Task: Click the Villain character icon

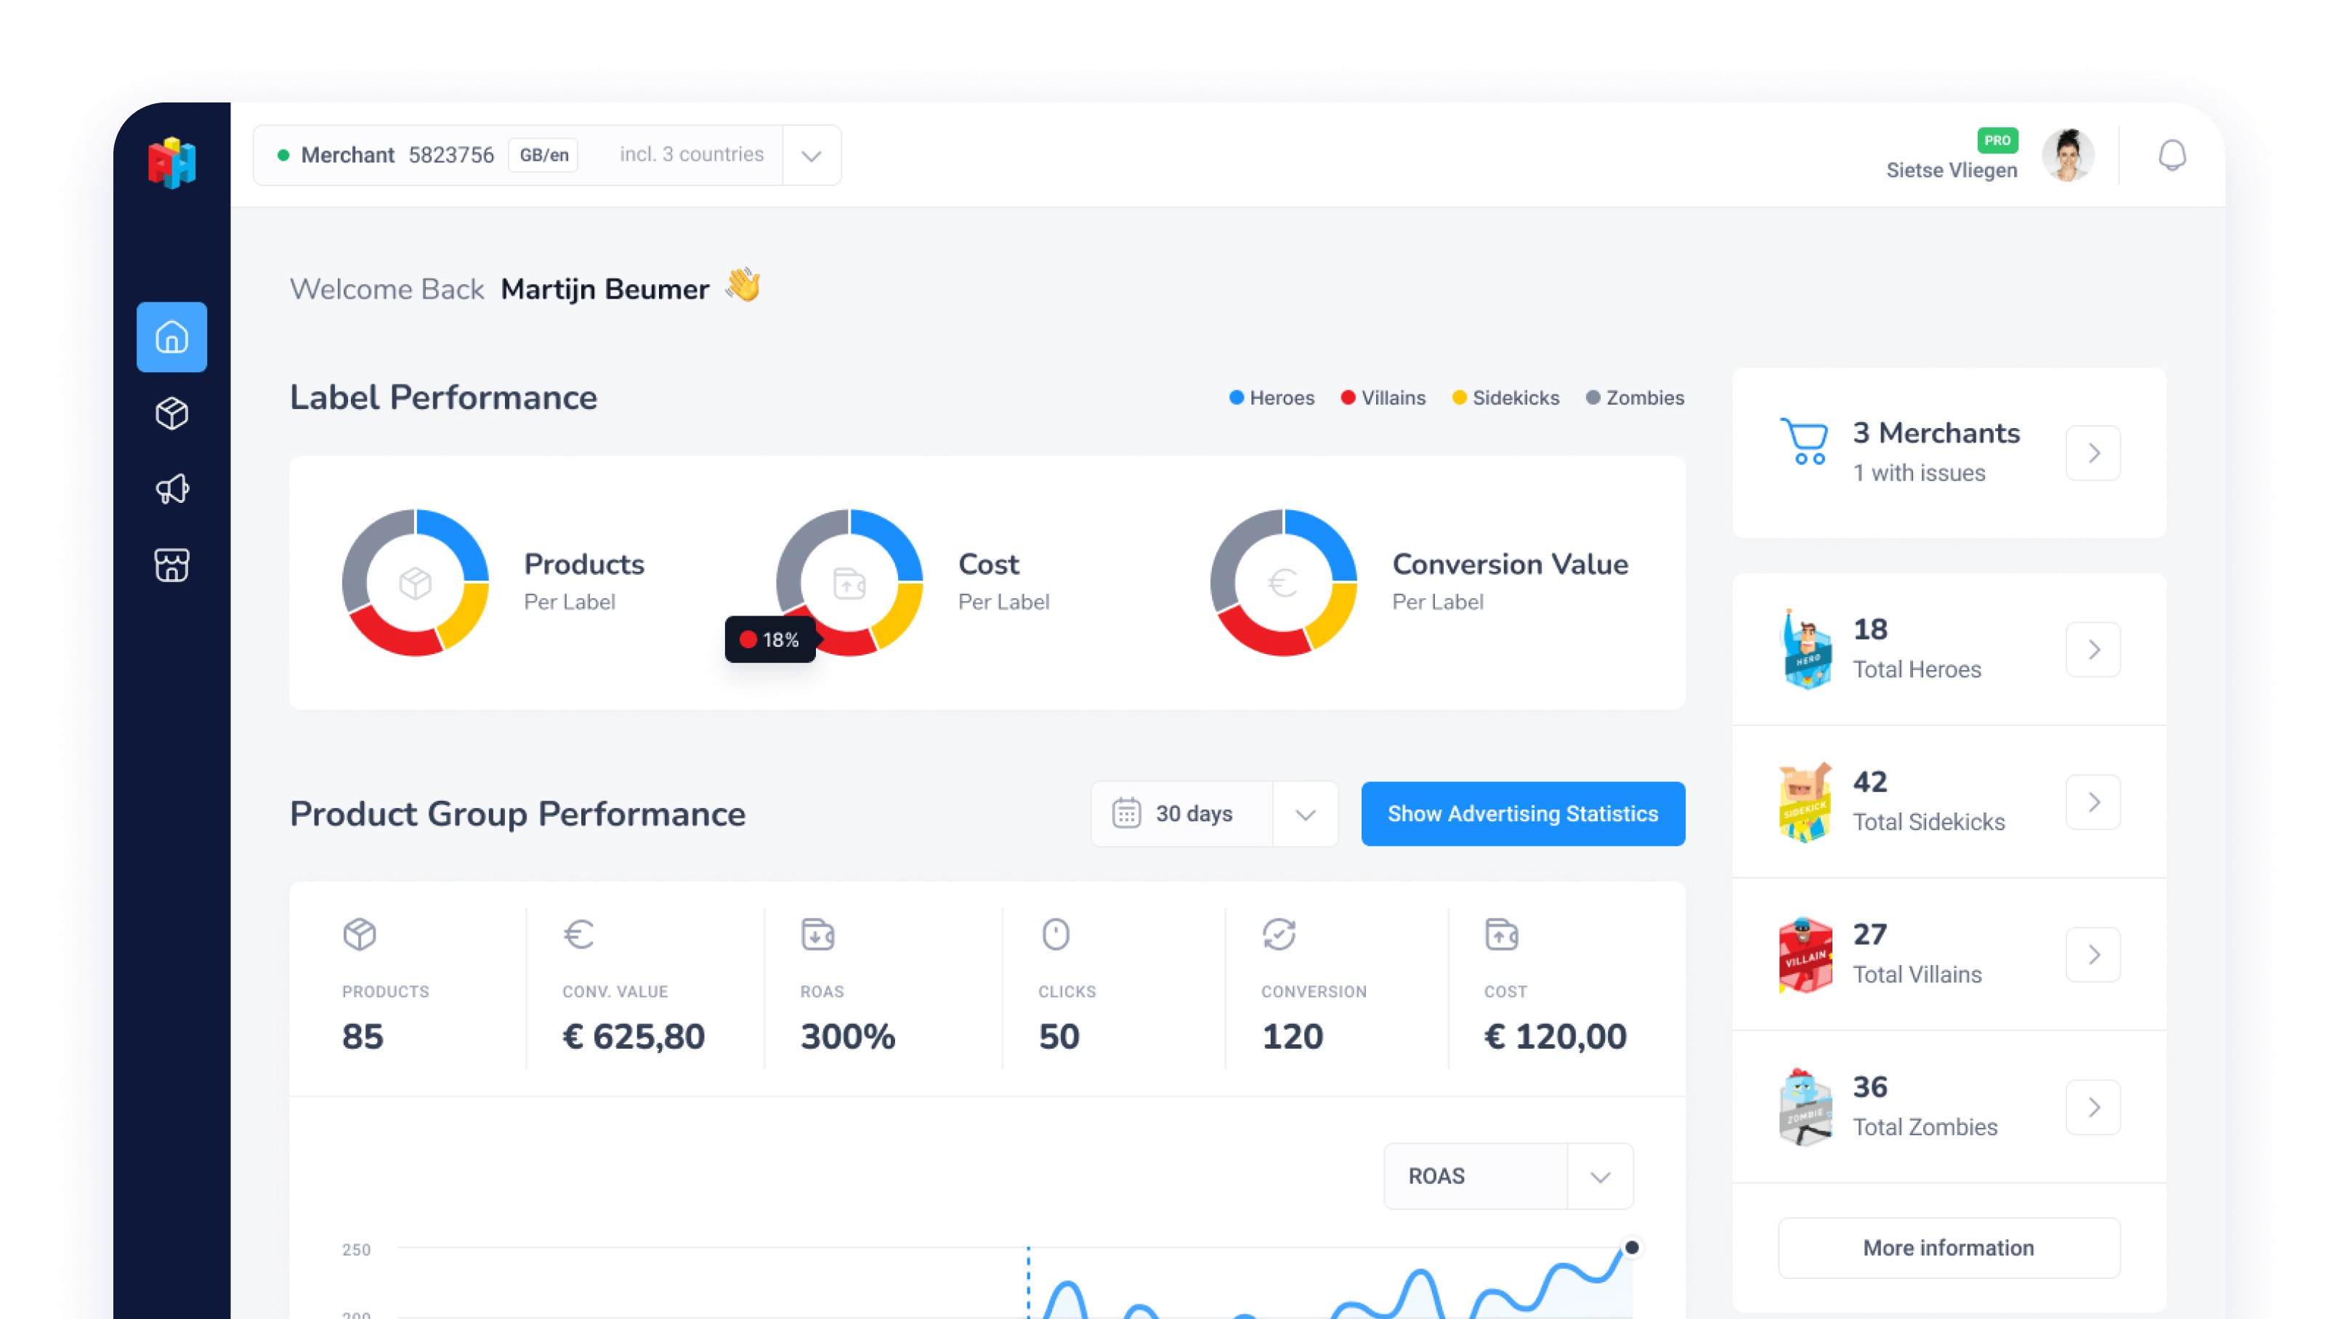Action: coord(1806,954)
